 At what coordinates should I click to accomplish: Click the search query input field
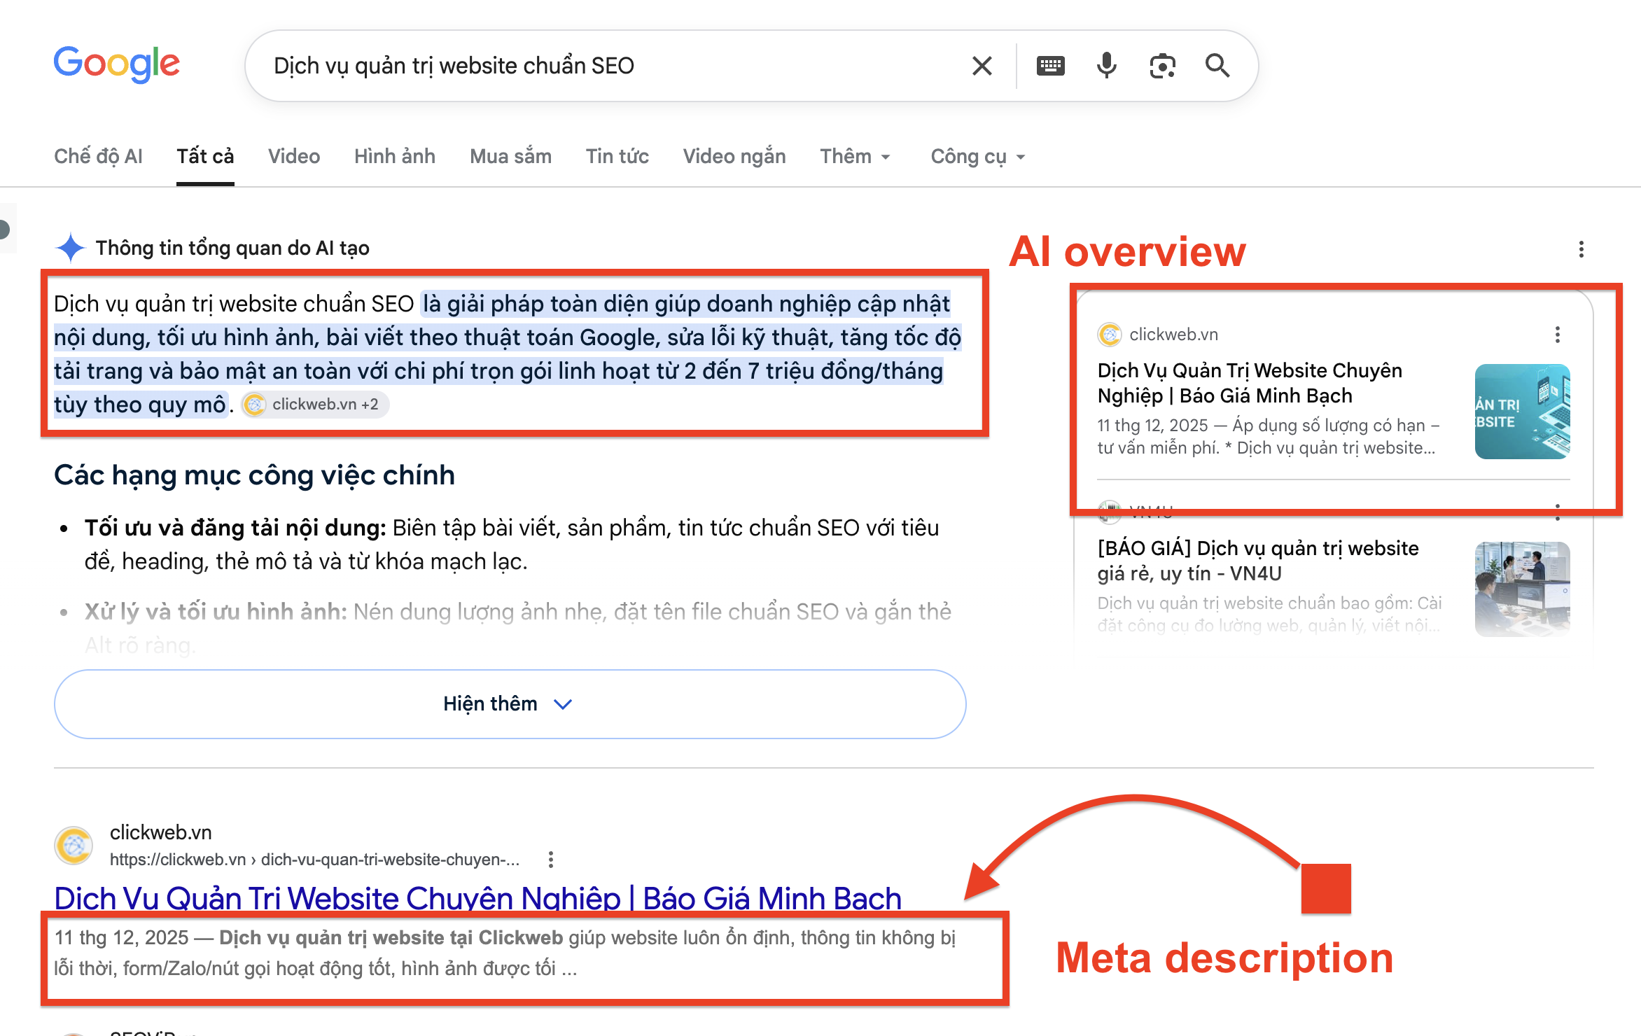tap(609, 66)
